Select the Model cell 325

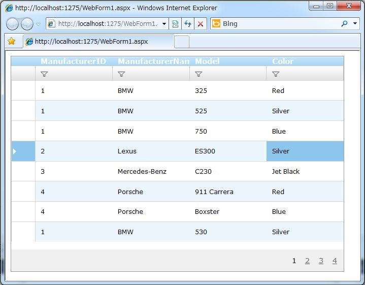pos(228,90)
